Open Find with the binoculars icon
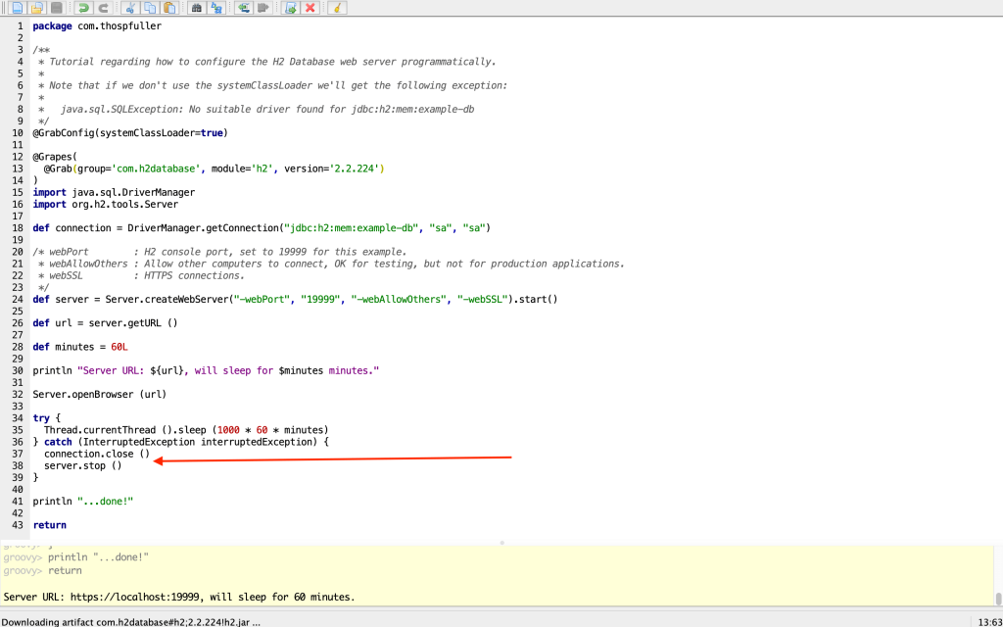 tap(196, 8)
